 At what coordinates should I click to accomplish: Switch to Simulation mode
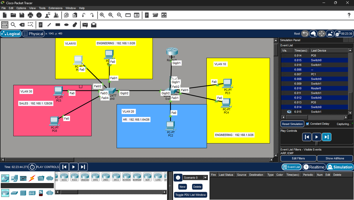coord(340,167)
